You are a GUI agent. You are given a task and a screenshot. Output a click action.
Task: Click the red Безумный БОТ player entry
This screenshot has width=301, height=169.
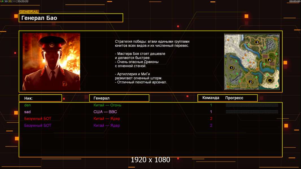point(38,119)
